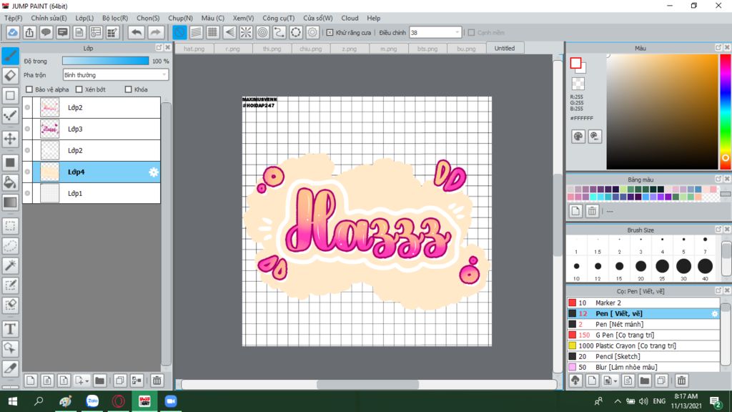Click the Undo arrow in toolbar
Screen dimensions: 732x412
point(137,32)
